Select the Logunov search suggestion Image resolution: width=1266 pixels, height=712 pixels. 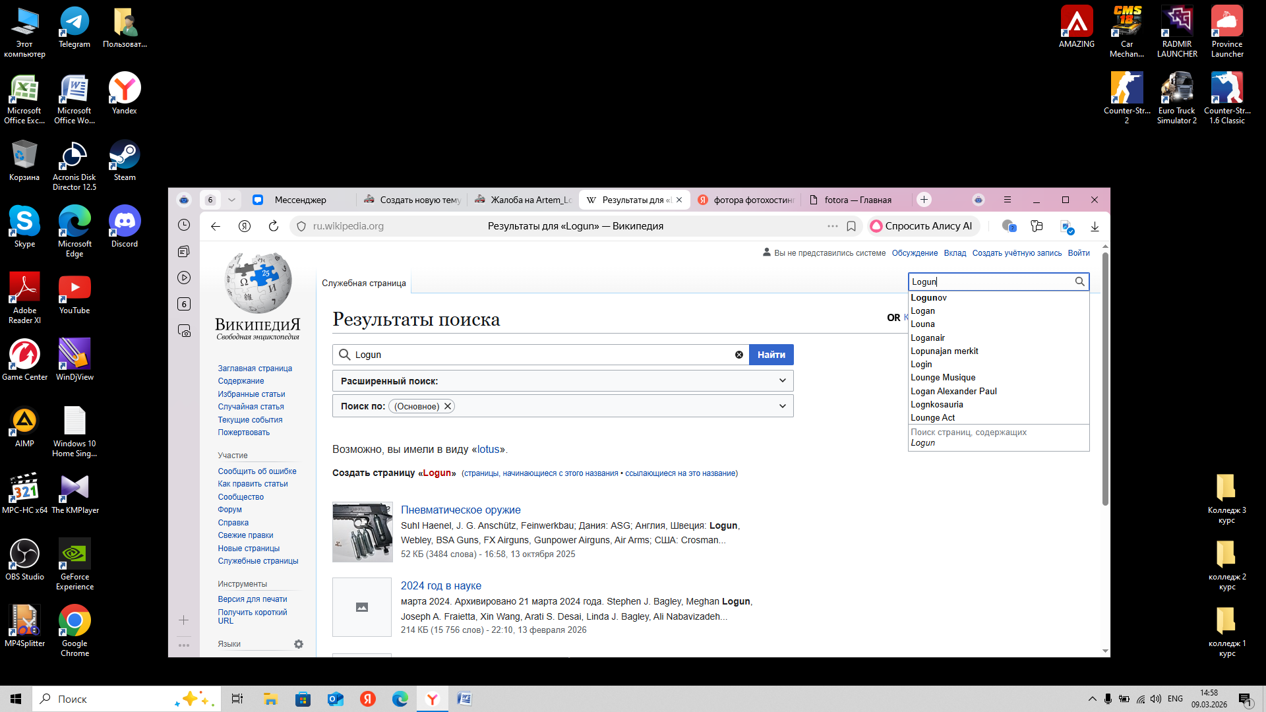(928, 297)
